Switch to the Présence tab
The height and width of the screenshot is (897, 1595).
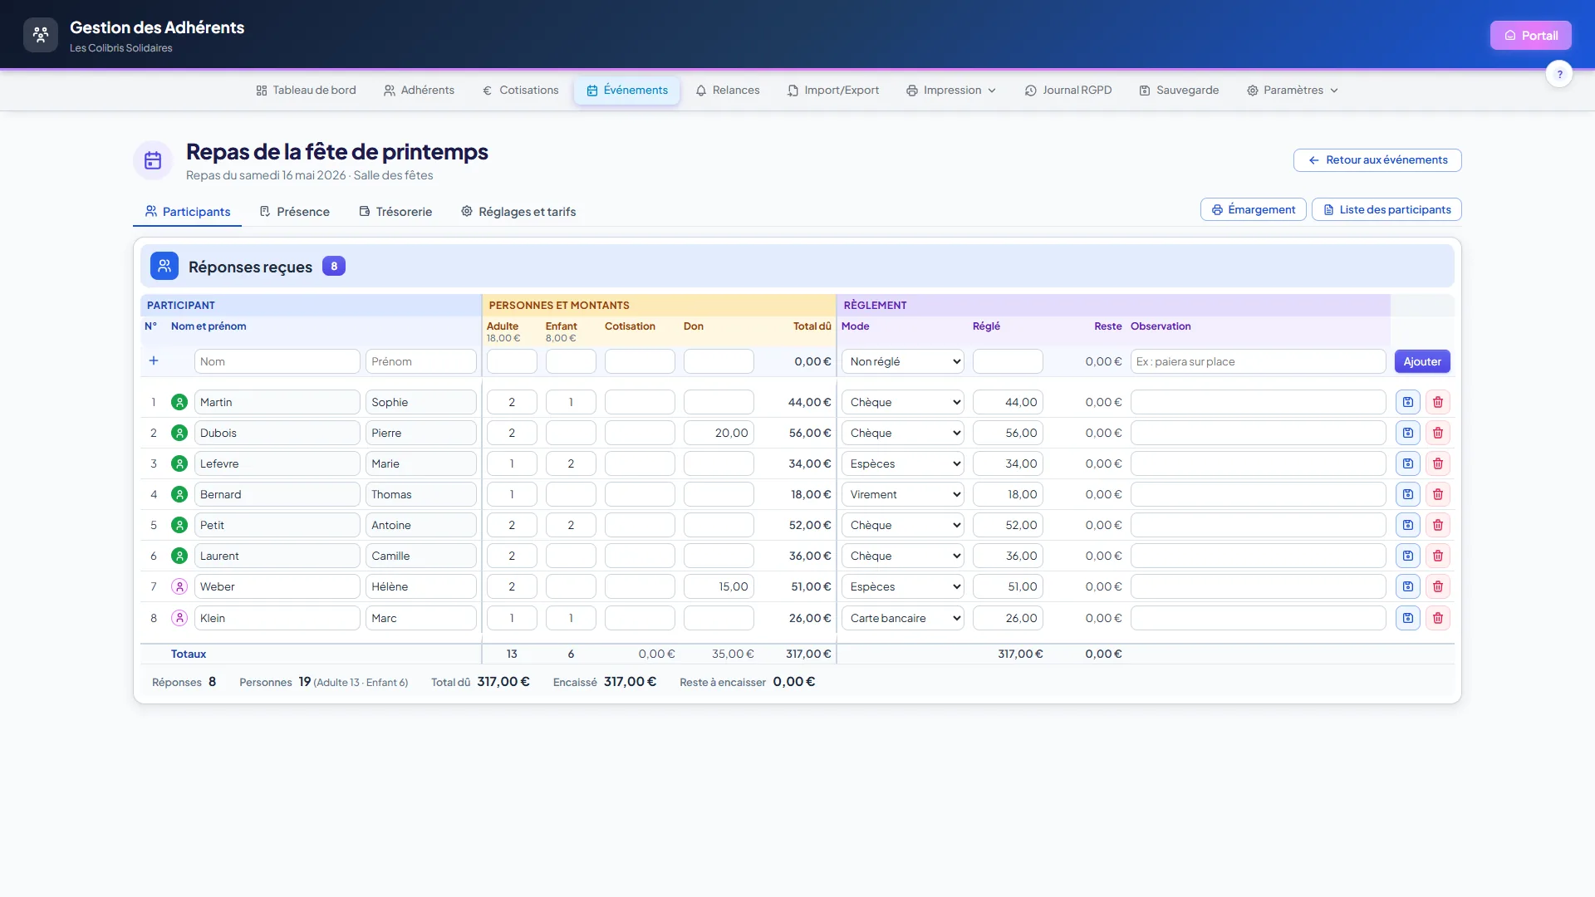click(295, 212)
